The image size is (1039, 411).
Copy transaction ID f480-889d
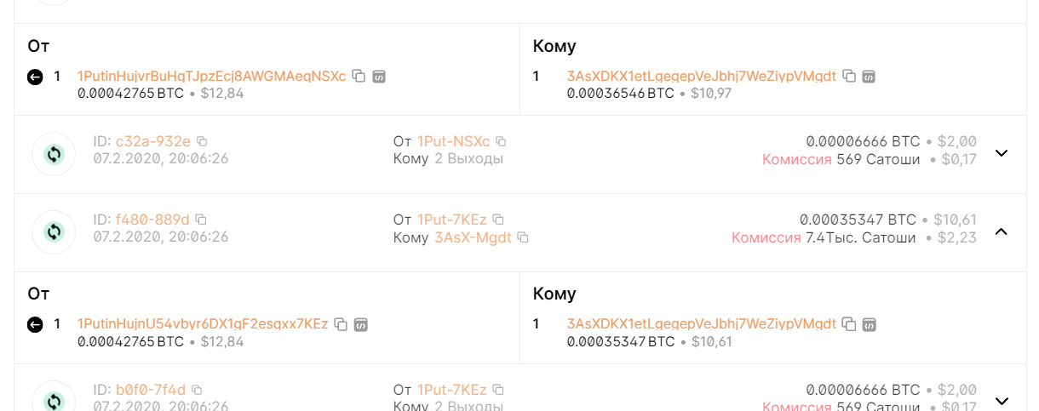(x=201, y=220)
